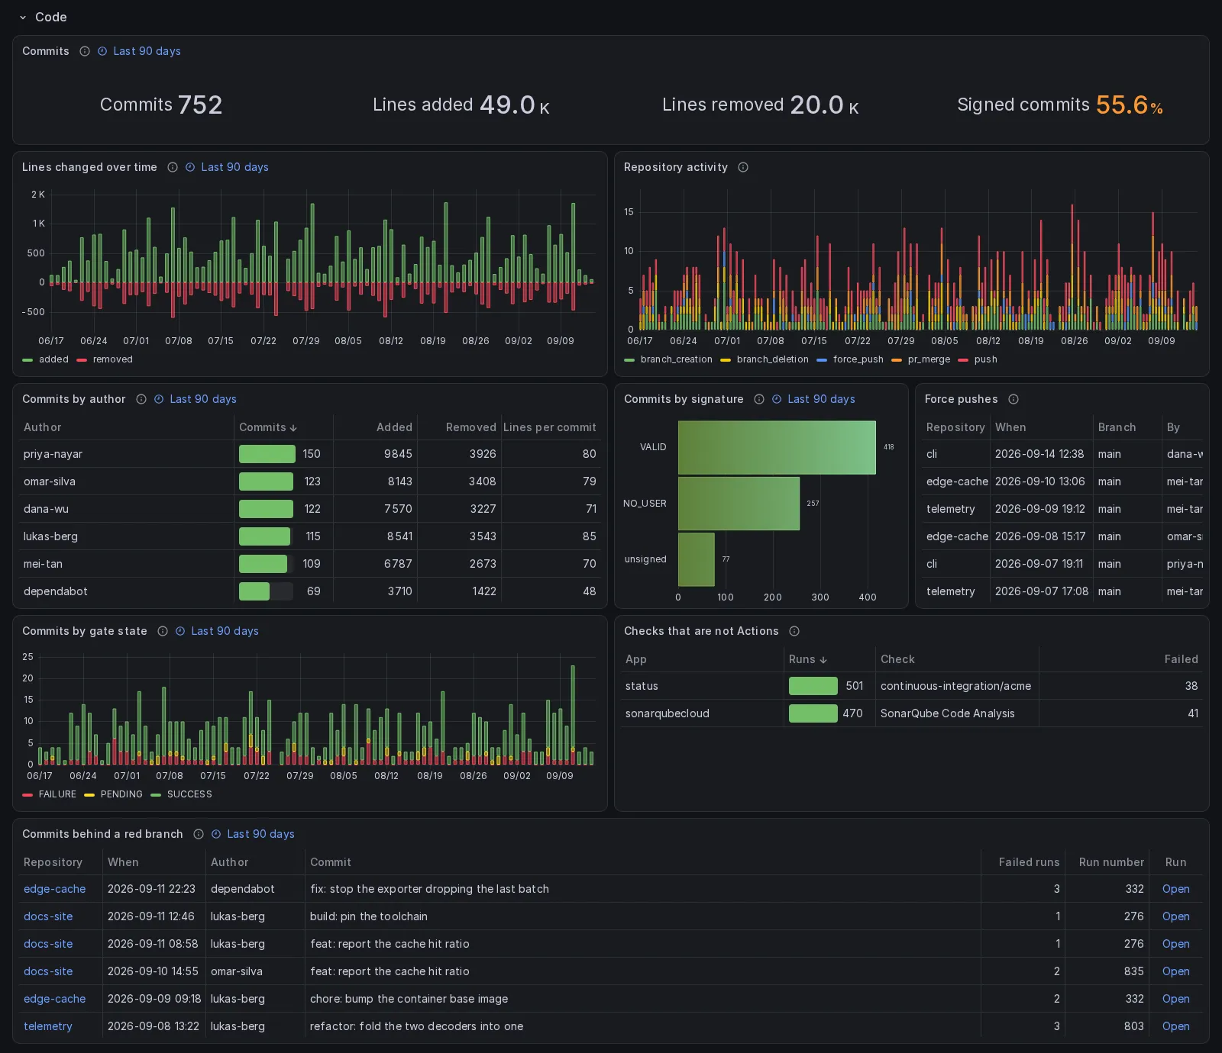Select commit text about container base image
The width and height of the screenshot is (1222, 1053).
click(x=409, y=999)
